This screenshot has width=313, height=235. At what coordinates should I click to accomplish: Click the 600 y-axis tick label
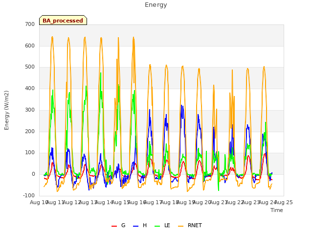(x=30, y=46)
